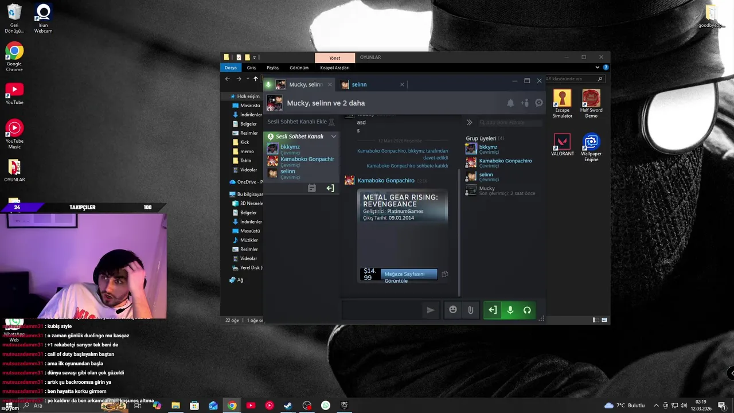Click Mağaza Sayfasını Görüntüle button
This screenshot has height=413, width=734.
coord(409,274)
